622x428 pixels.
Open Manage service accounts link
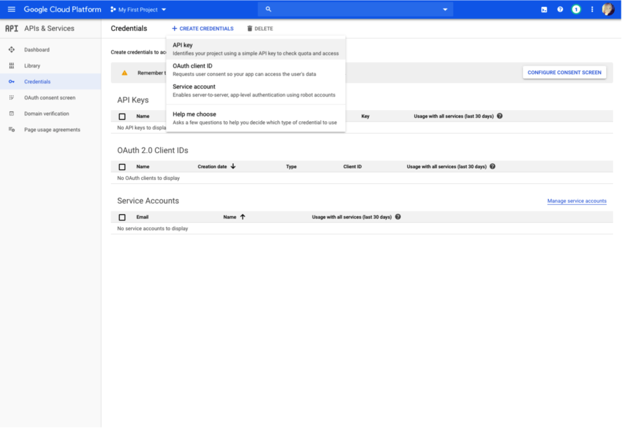coord(577,201)
